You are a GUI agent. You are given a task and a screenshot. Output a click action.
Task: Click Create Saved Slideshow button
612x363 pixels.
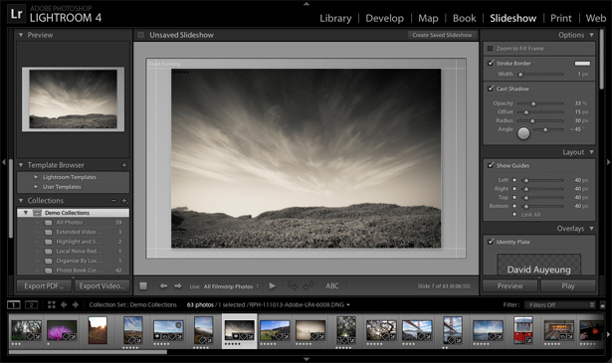[442, 35]
